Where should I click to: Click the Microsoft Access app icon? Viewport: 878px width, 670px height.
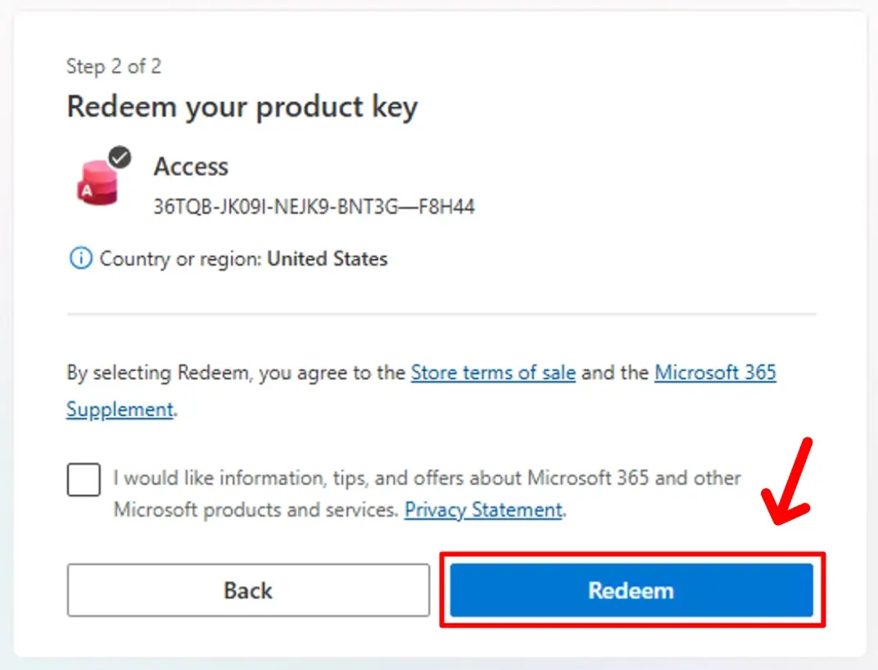click(97, 184)
